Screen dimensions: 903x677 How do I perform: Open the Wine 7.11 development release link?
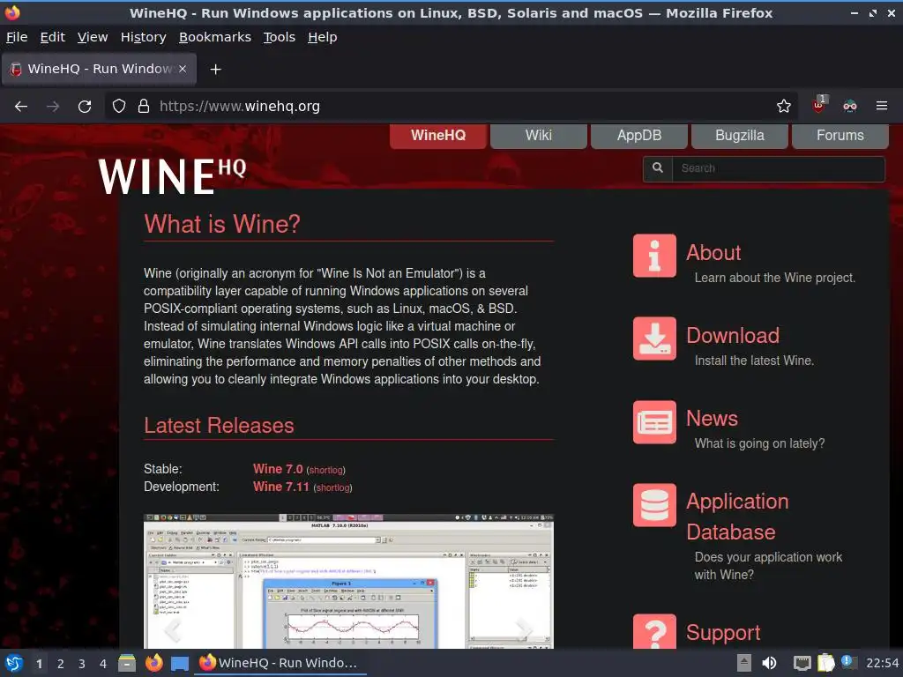(281, 487)
